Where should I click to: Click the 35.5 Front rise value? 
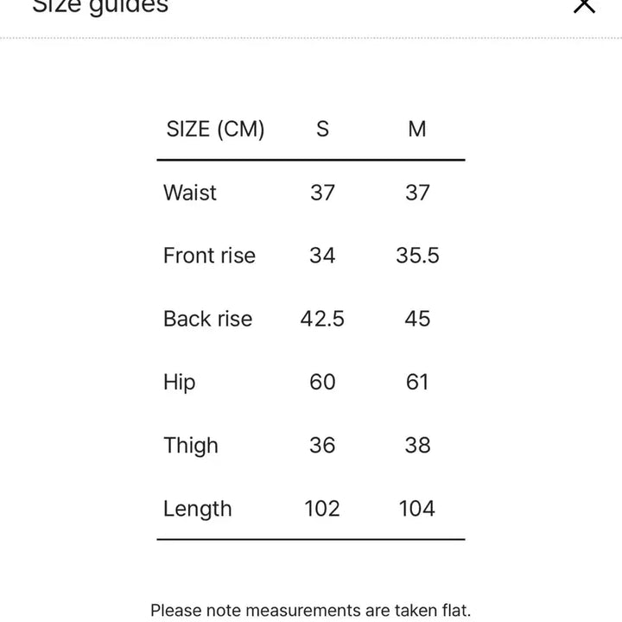[x=417, y=255]
